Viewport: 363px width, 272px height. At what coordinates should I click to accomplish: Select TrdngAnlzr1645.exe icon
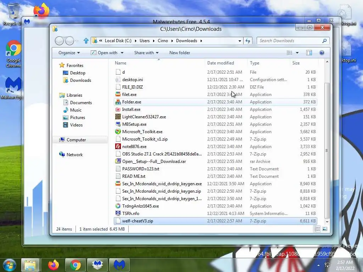pos(118,206)
